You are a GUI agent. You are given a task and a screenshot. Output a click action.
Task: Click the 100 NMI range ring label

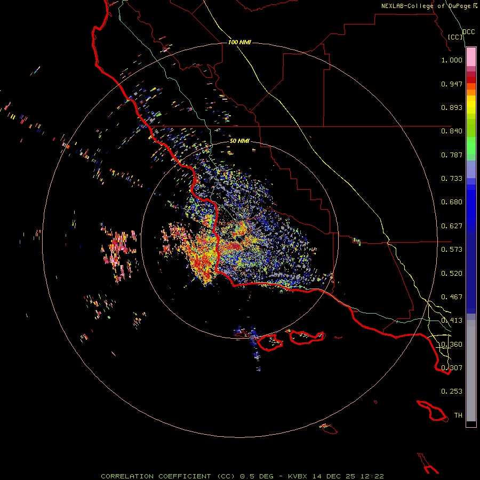point(239,42)
